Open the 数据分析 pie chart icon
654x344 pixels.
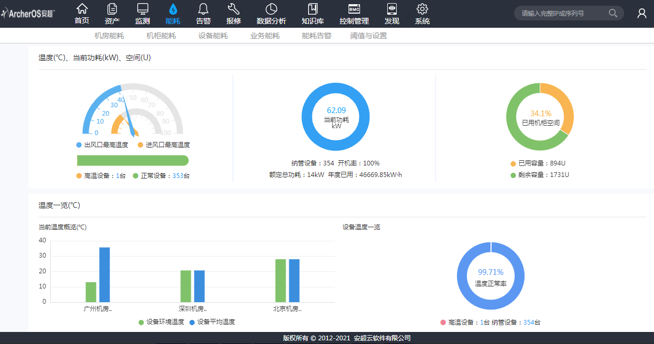[271, 9]
